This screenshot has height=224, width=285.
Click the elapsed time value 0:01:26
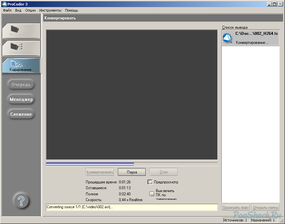pyautogui.click(x=125, y=182)
